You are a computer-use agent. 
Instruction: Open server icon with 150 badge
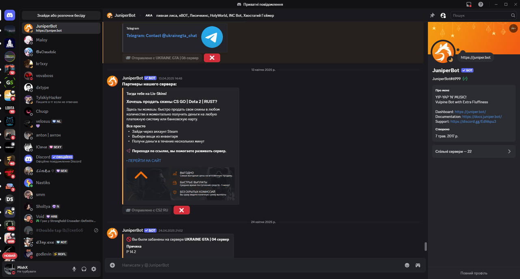[10, 225]
